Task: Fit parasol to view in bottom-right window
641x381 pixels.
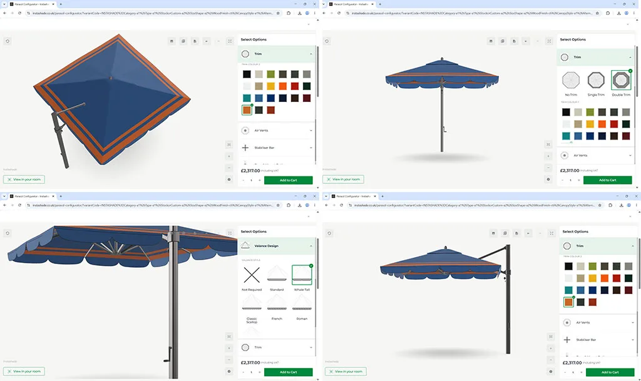Action: point(551,337)
